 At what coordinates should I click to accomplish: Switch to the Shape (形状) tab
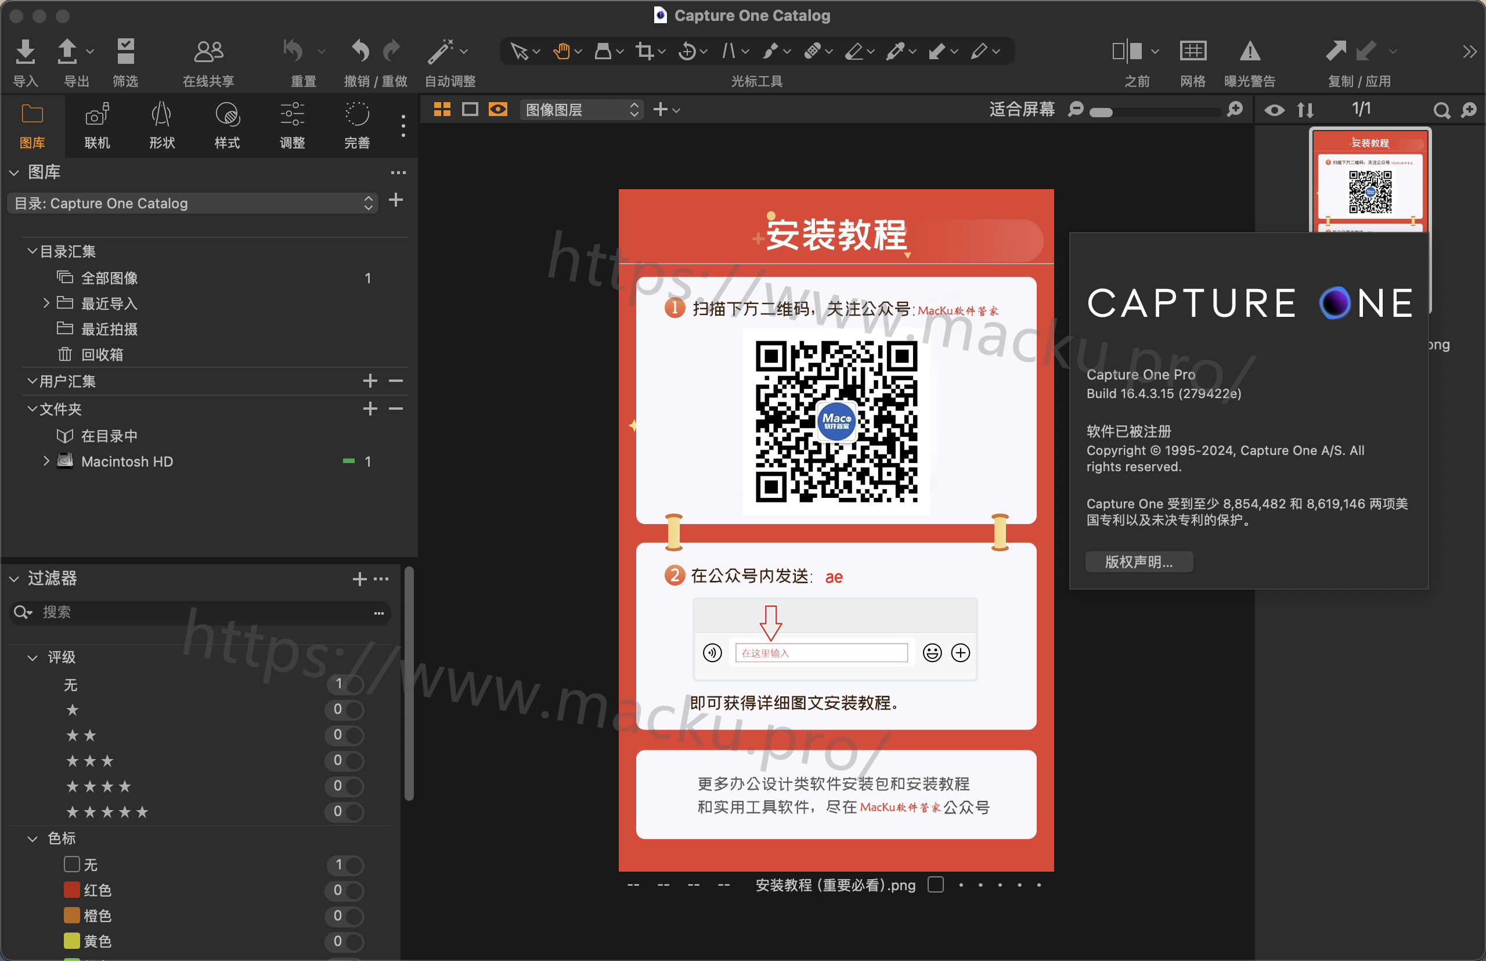(x=161, y=127)
